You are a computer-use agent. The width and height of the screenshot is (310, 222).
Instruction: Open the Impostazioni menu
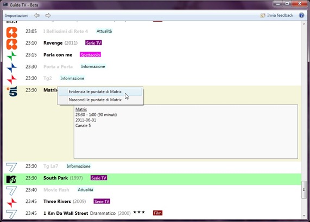coord(17,15)
